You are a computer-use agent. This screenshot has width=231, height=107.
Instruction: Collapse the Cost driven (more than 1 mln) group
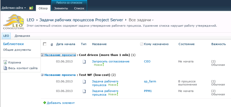pyautogui.click(x=42, y=55)
